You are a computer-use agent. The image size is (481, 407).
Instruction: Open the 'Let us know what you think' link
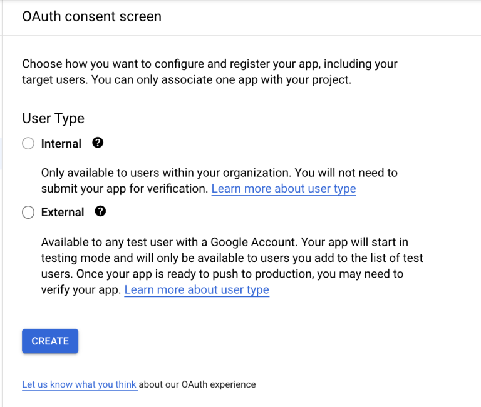pyautogui.click(x=79, y=384)
